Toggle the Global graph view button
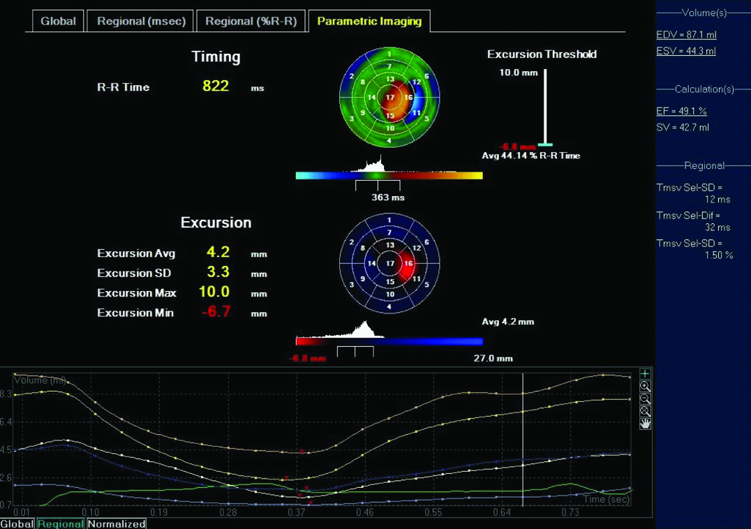Screen dimensions: 751x529 click(x=17, y=523)
